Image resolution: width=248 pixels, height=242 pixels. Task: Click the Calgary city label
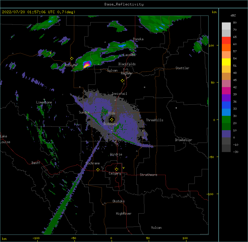pos(115,173)
